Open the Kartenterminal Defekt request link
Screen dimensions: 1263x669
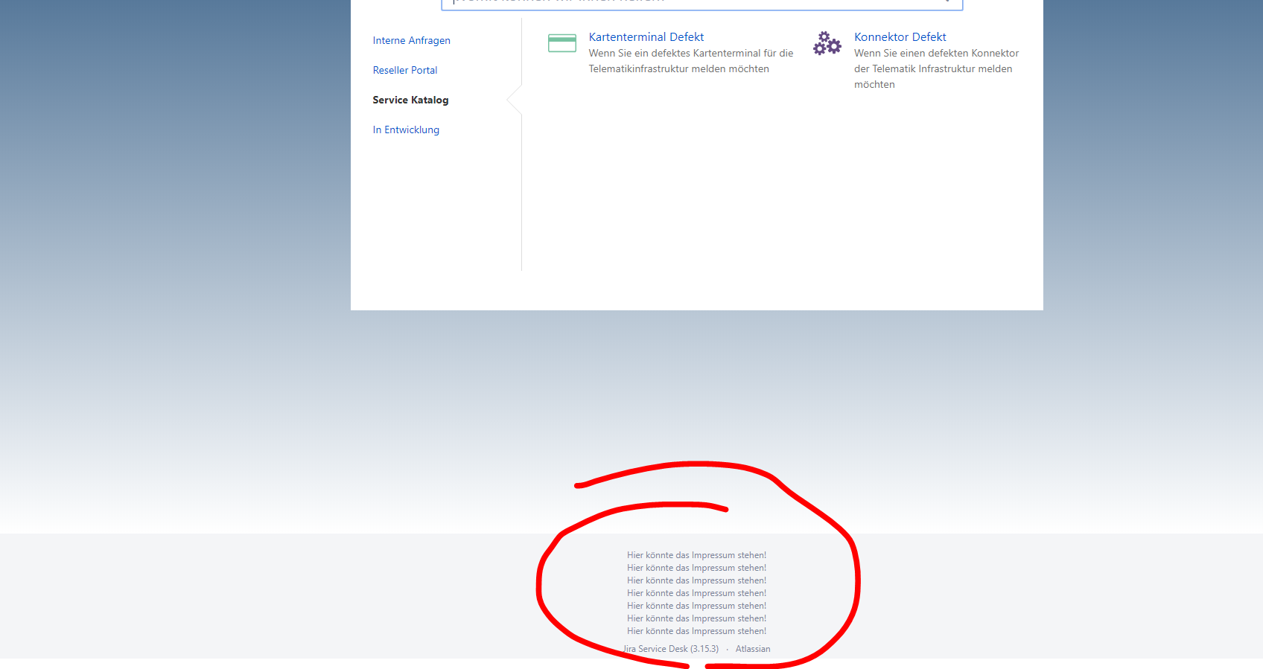646,36
